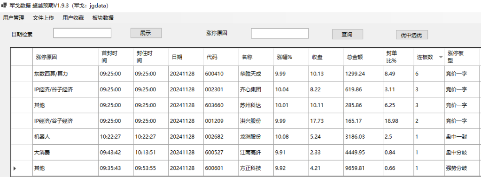Sort by the 涨停原因 column header

pyautogui.click(x=65, y=57)
